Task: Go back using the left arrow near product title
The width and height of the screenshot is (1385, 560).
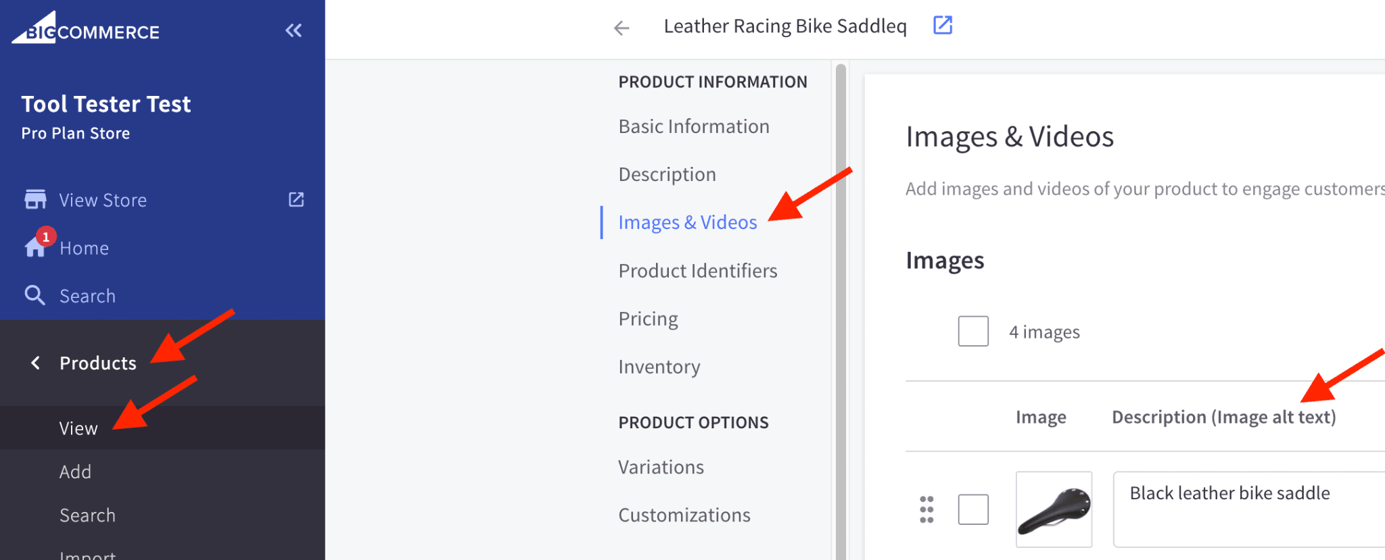Action: (621, 28)
